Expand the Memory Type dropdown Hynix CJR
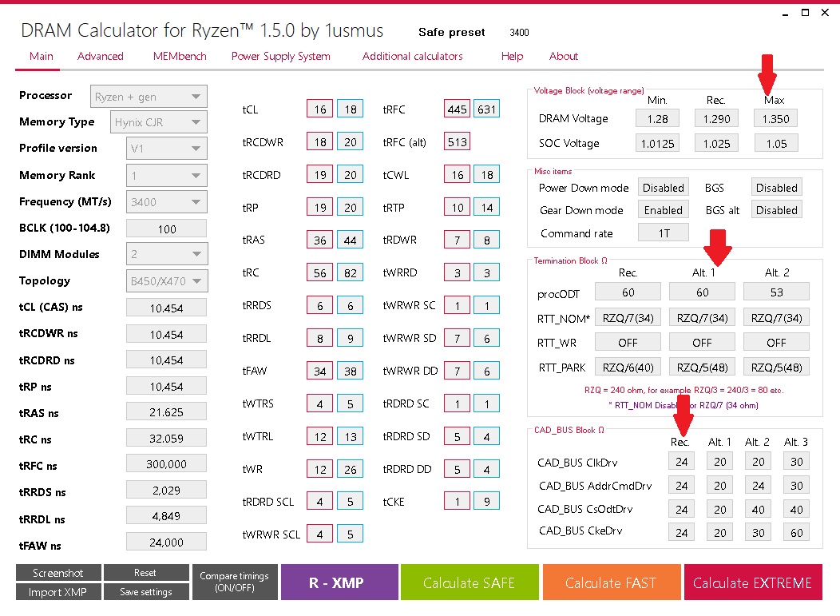Screen dimensions: 840x616 (x=159, y=122)
